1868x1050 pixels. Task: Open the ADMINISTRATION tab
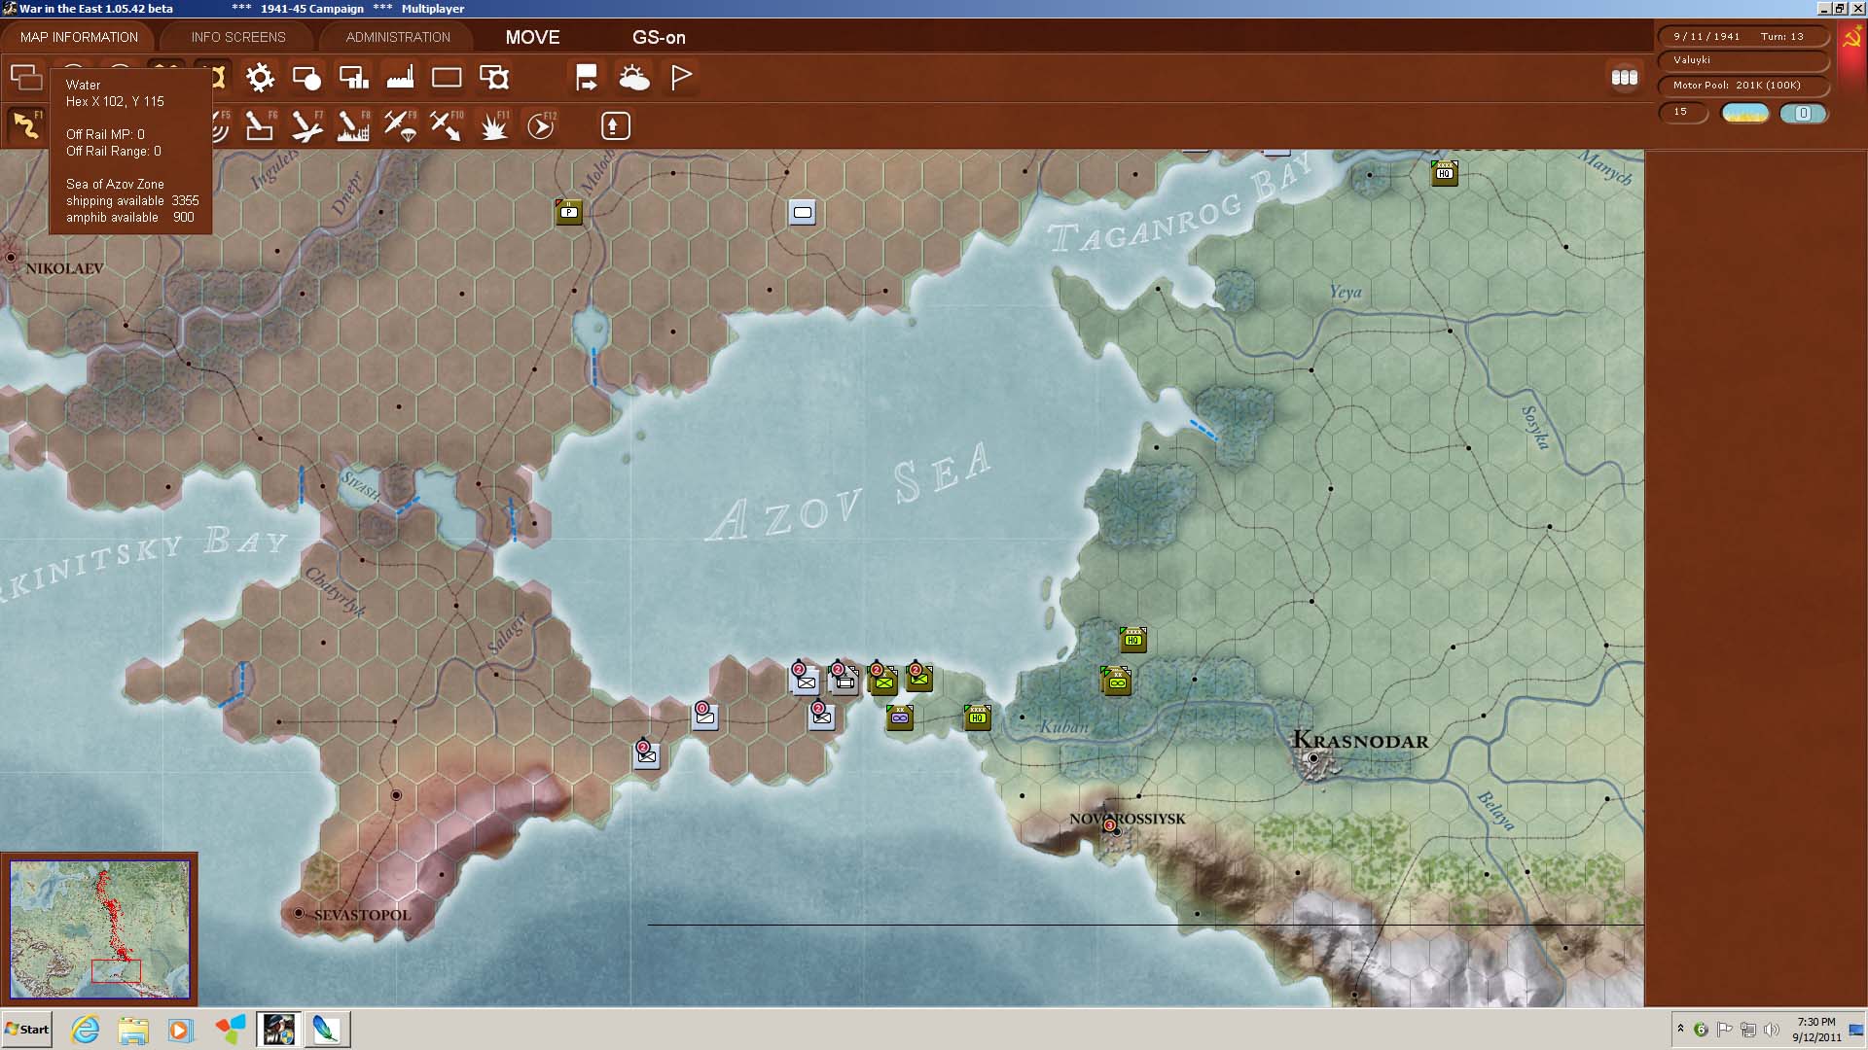pyautogui.click(x=398, y=37)
